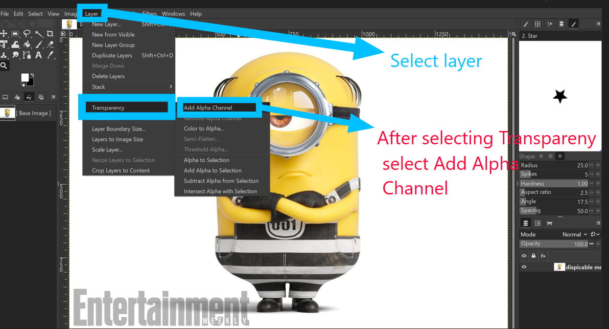609x329 pixels.
Task: Choose Add Alpha Channel
Action: tap(219, 107)
